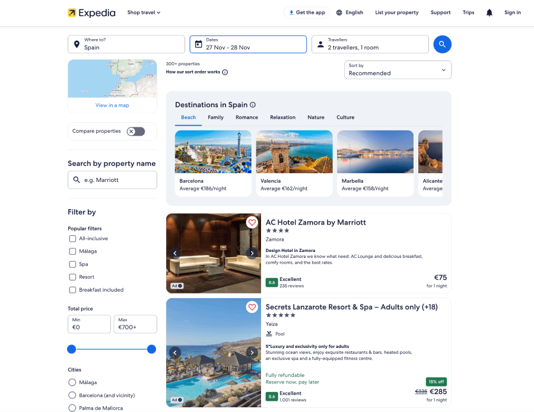Click Get the app button
Viewport: 534px width, 412px height.
[x=307, y=12]
